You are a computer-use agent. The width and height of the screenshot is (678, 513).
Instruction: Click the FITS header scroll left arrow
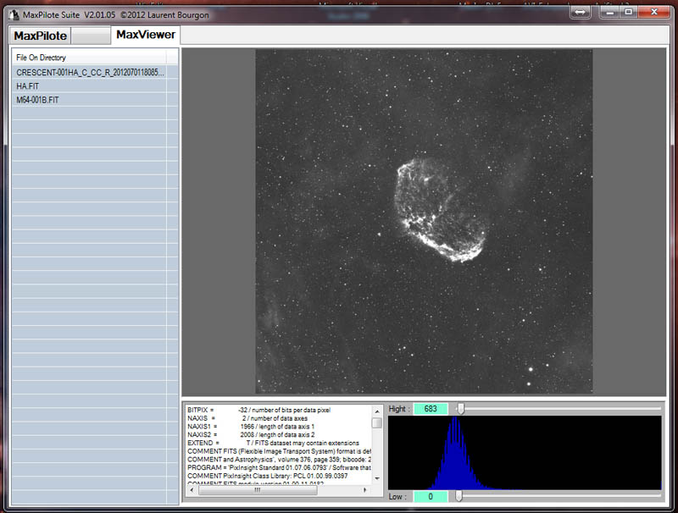coord(192,490)
